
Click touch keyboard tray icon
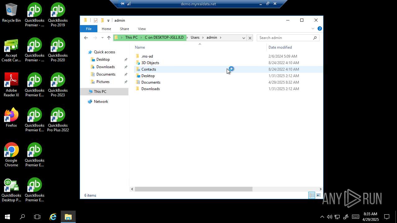pyautogui.click(x=355, y=217)
